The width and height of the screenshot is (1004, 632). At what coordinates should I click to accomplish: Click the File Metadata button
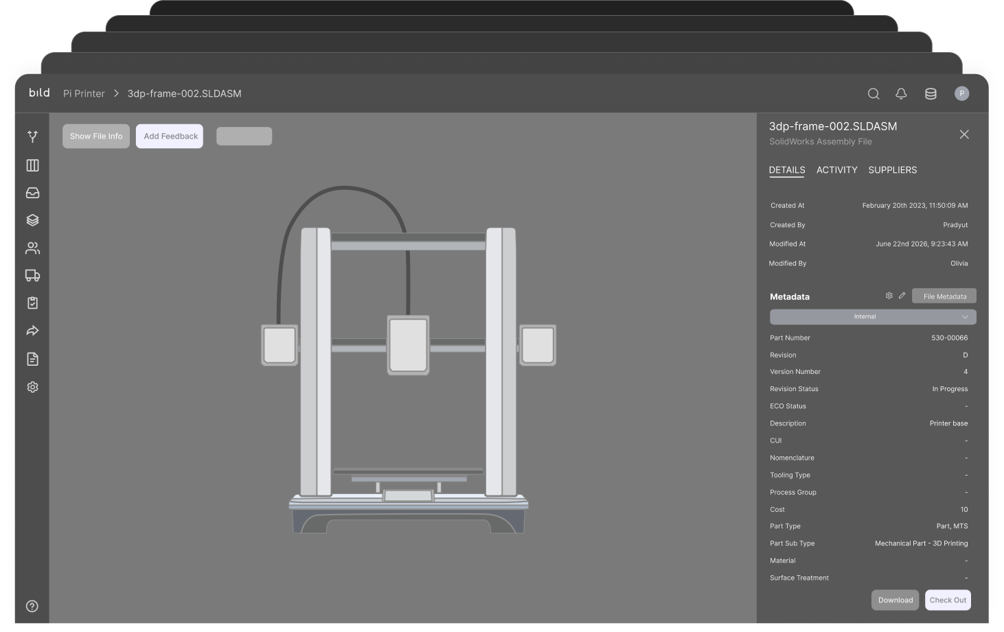944,296
